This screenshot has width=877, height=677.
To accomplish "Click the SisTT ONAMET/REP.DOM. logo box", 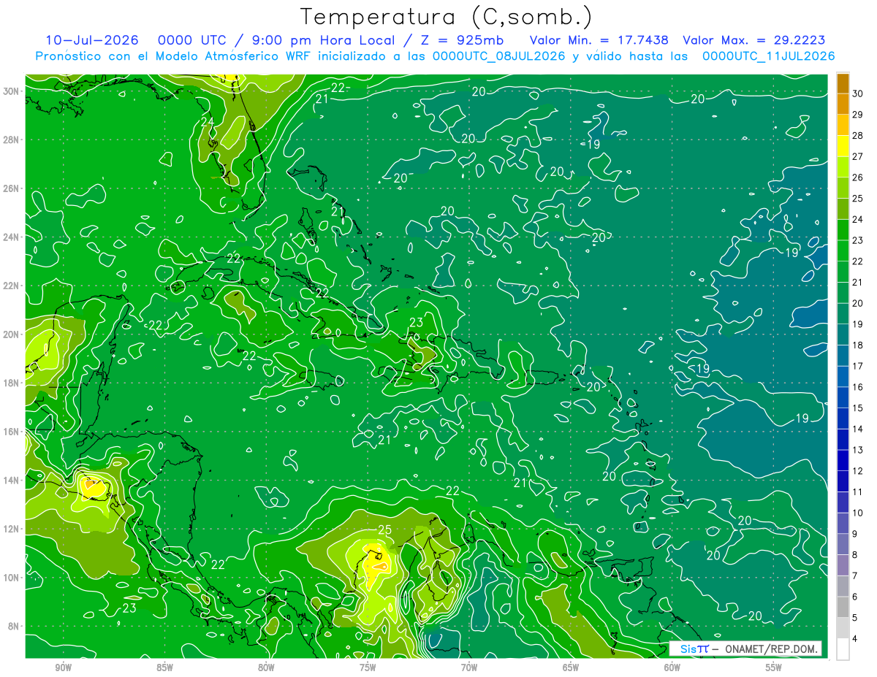I will tap(745, 649).
